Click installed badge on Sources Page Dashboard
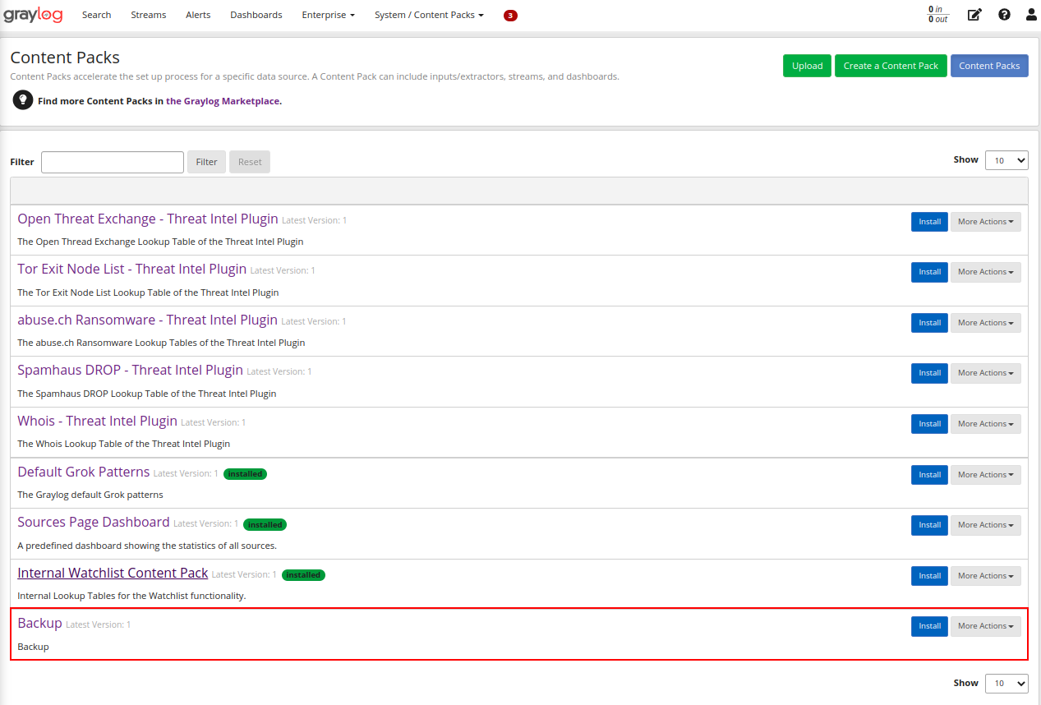Image resolution: width=1041 pixels, height=705 pixels. coord(265,524)
